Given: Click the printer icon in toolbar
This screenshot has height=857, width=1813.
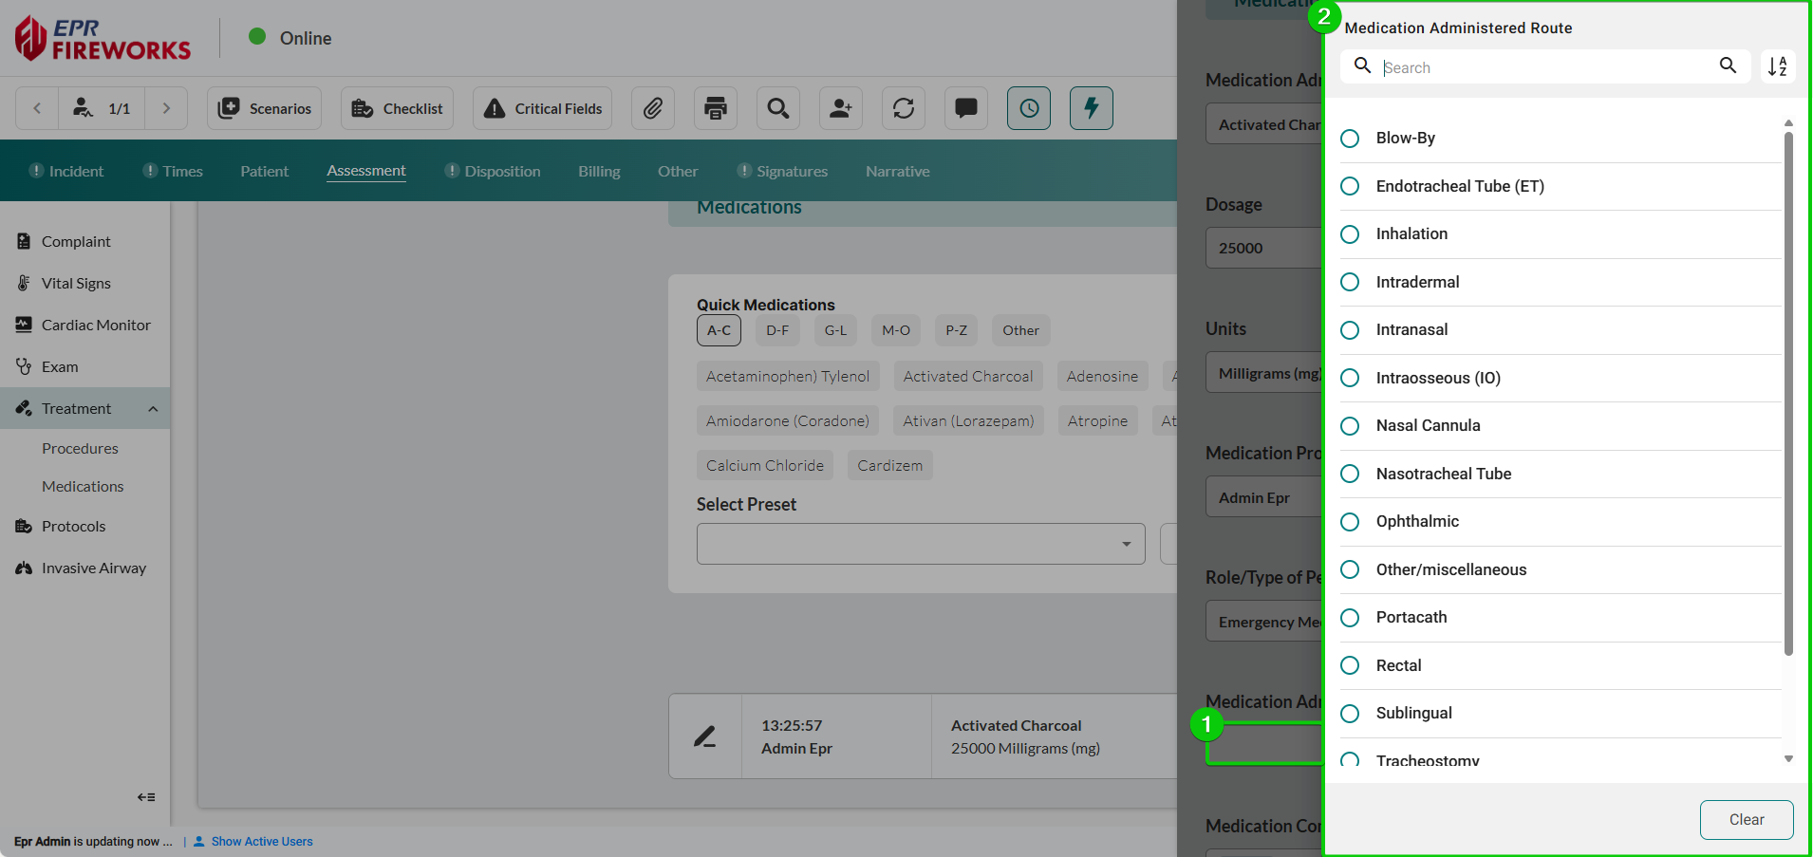Looking at the screenshot, I should pos(716,108).
